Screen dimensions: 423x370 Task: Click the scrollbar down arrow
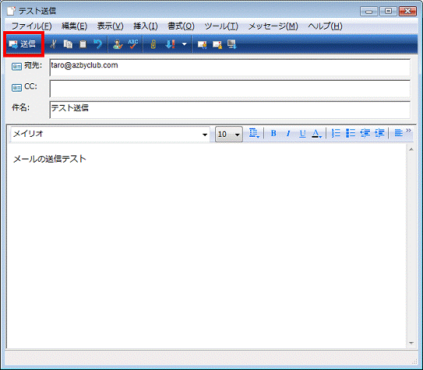(x=411, y=343)
